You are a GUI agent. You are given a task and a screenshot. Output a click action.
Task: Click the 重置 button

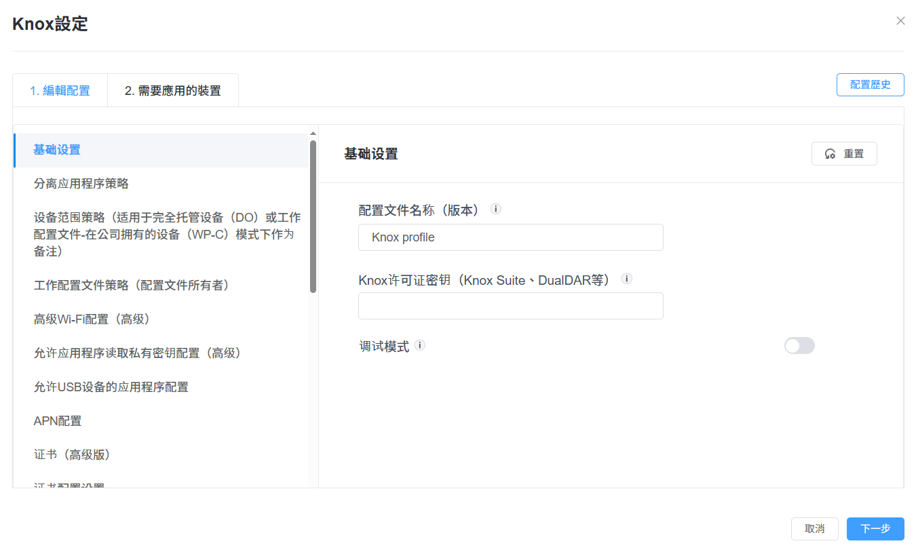(x=844, y=154)
